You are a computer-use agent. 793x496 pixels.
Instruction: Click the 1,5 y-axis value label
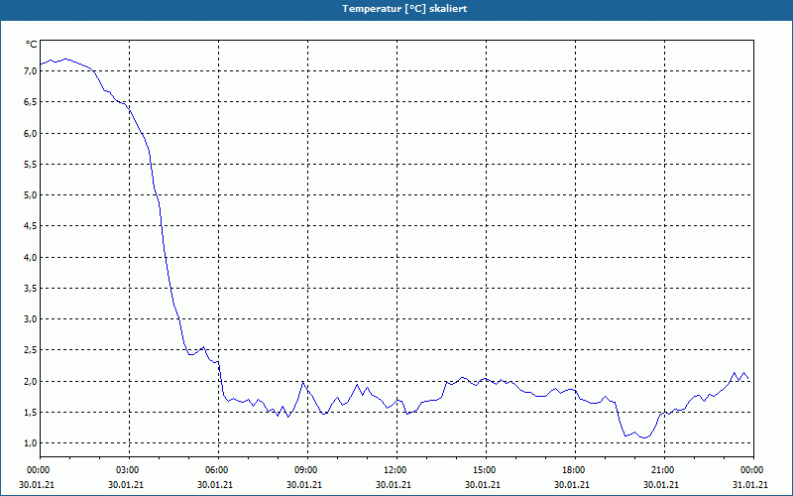tap(31, 413)
